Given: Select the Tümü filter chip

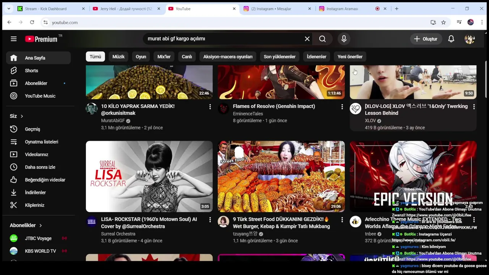Looking at the screenshot, I should [x=95, y=57].
